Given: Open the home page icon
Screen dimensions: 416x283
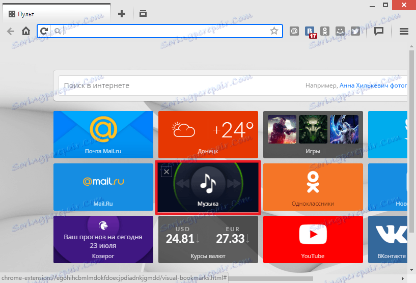Looking at the screenshot, I should (26, 31).
